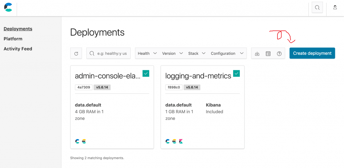
Task: Open the Configuration filter dropdown
Action: 227,53
